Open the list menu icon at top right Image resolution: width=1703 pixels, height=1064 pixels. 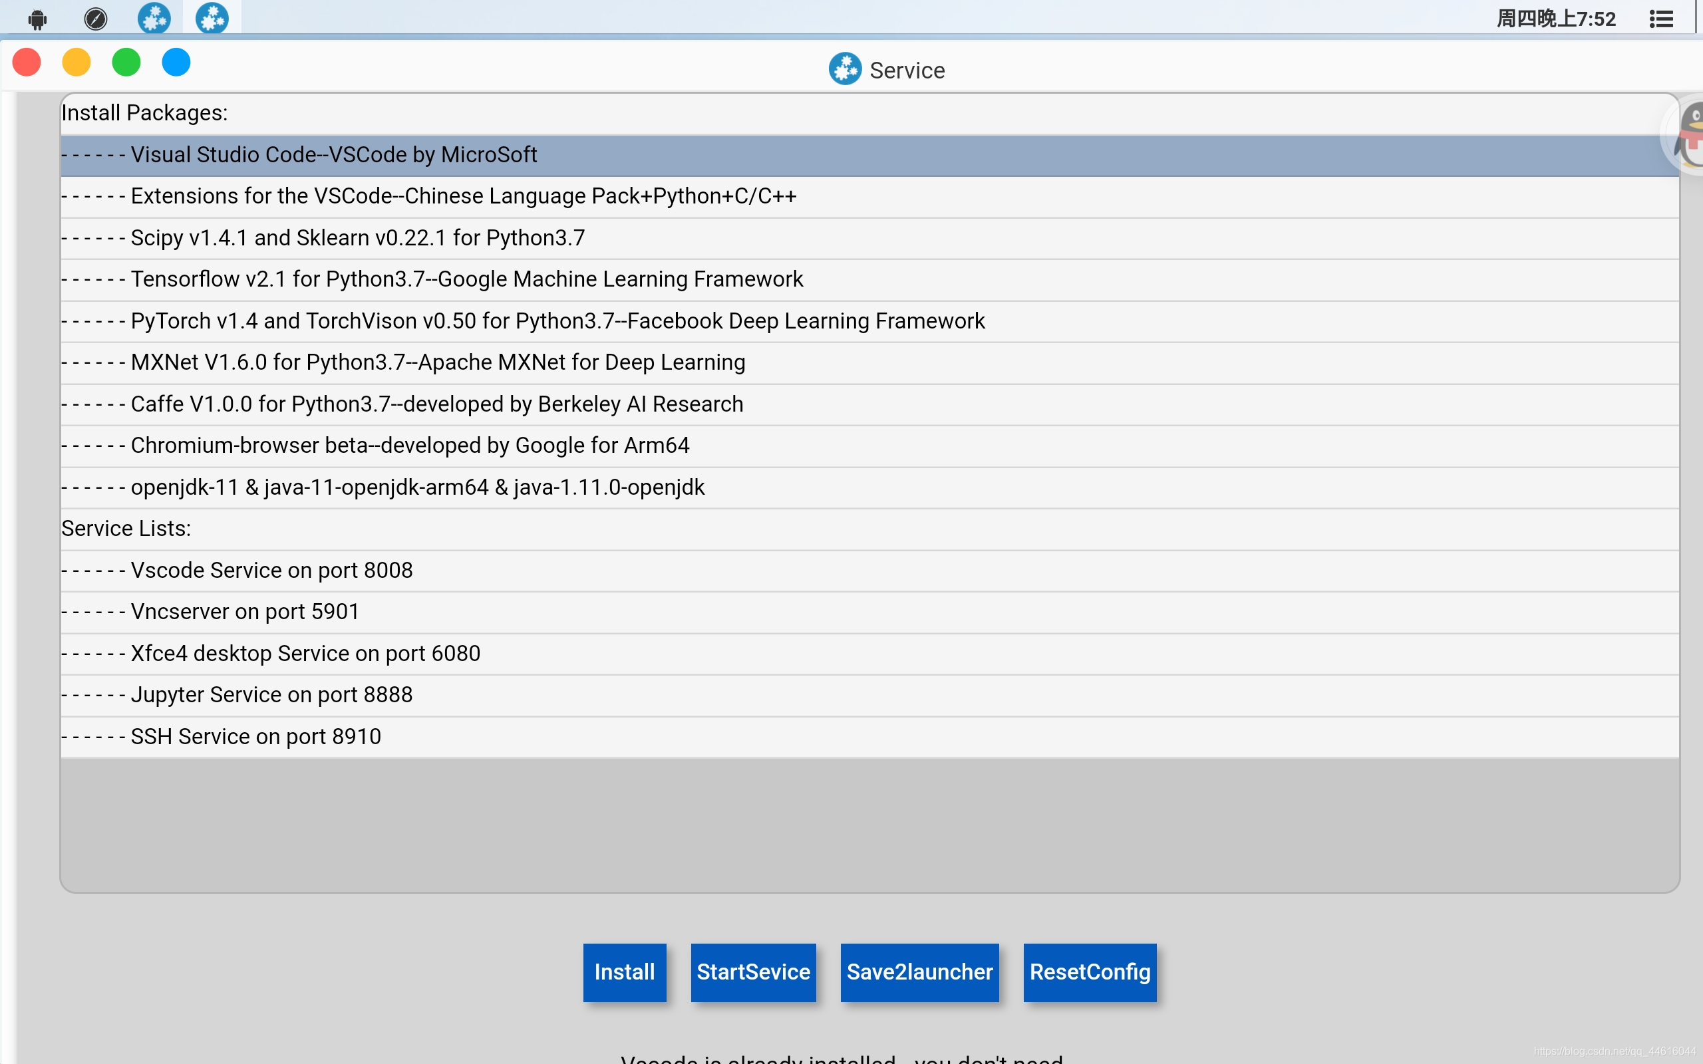click(1661, 19)
